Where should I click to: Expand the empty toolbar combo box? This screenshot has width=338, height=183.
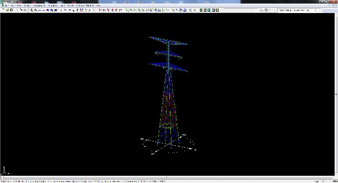pos(257,10)
